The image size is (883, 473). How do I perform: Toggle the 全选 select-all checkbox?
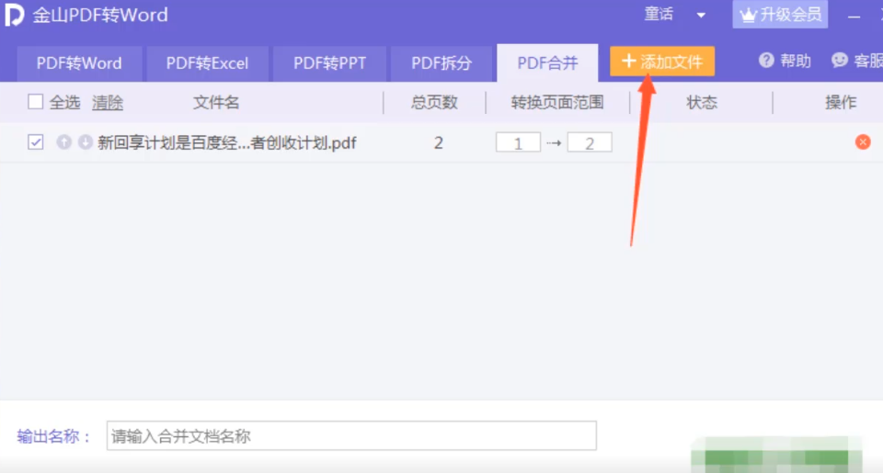pos(36,102)
